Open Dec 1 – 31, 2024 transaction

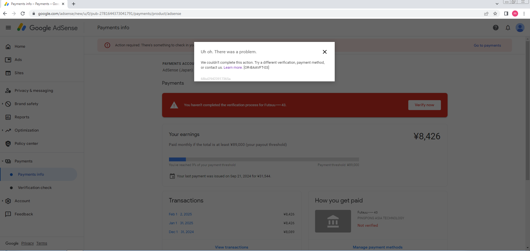pyautogui.click(x=181, y=232)
